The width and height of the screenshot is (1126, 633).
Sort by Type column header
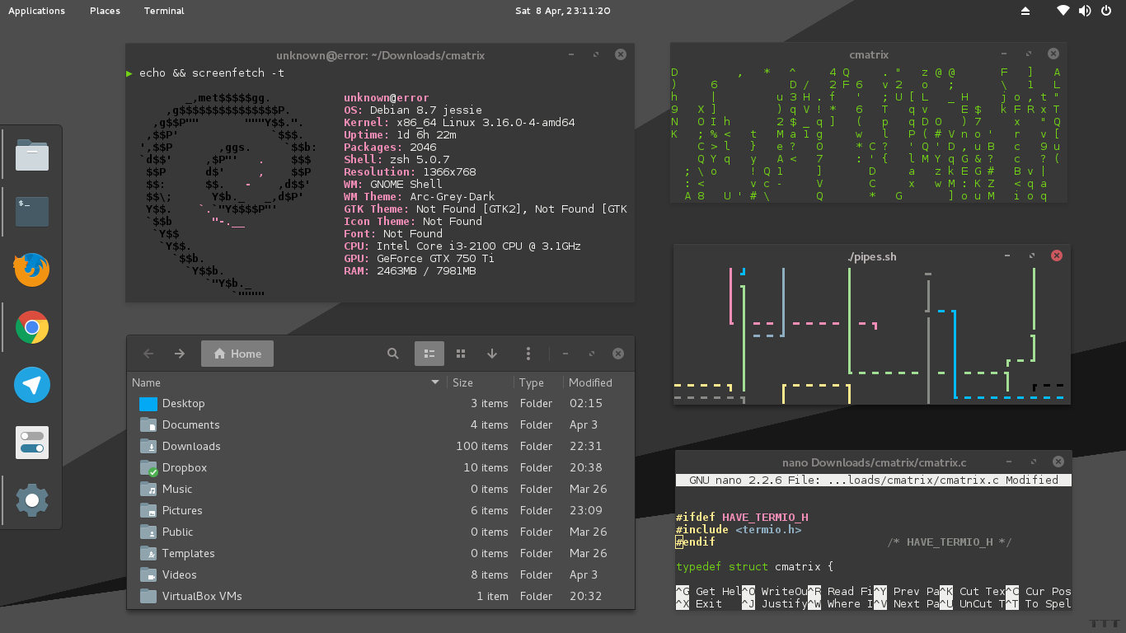[x=538, y=382]
